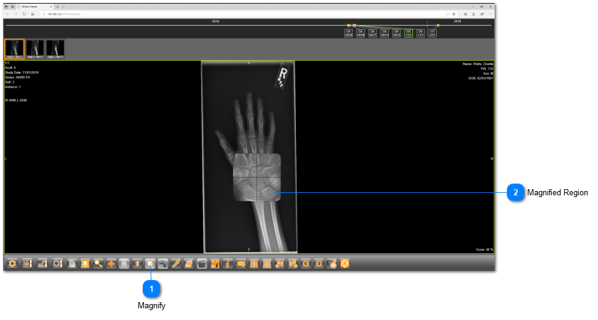
Task: Click the clapperboard movie tool
Action: [x=202, y=263]
